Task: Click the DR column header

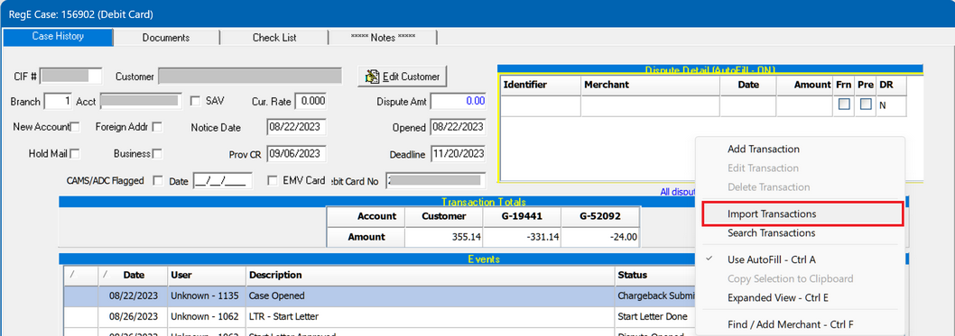Action: 891,85
